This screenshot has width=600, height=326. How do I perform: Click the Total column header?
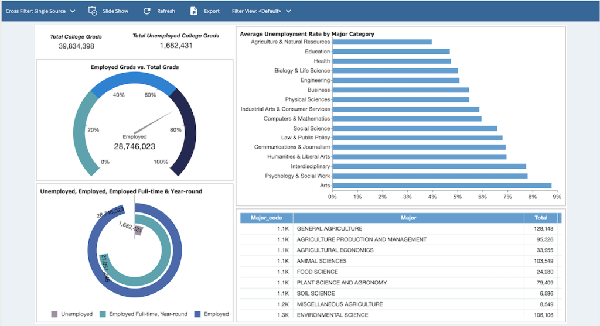tap(540, 218)
